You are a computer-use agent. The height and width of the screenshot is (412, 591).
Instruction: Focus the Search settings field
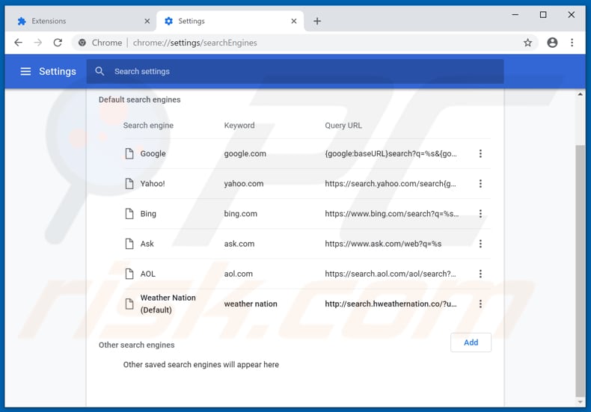tap(295, 71)
